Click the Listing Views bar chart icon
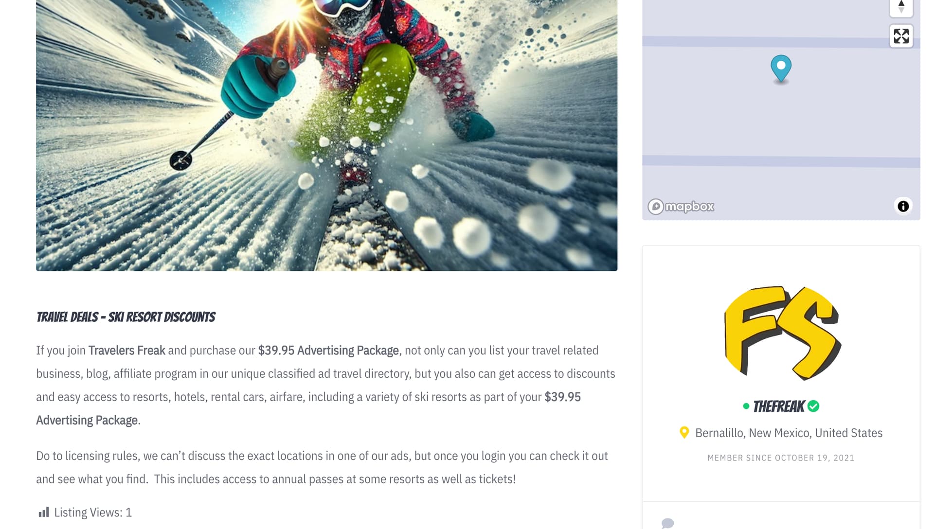Screen dimensions: 934x529 click(x=44, y=512)
